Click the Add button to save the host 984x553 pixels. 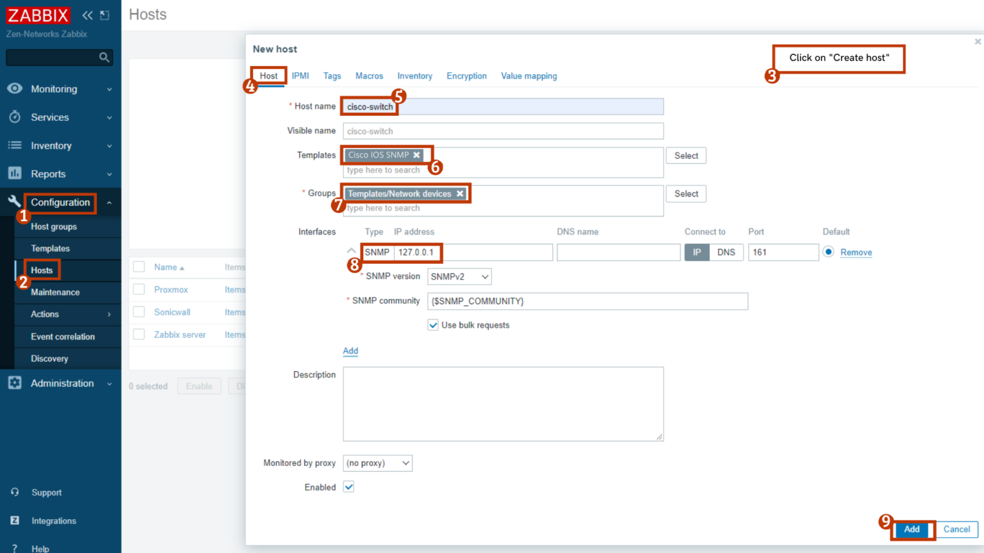pyautogui.click(x=912, y=529)
